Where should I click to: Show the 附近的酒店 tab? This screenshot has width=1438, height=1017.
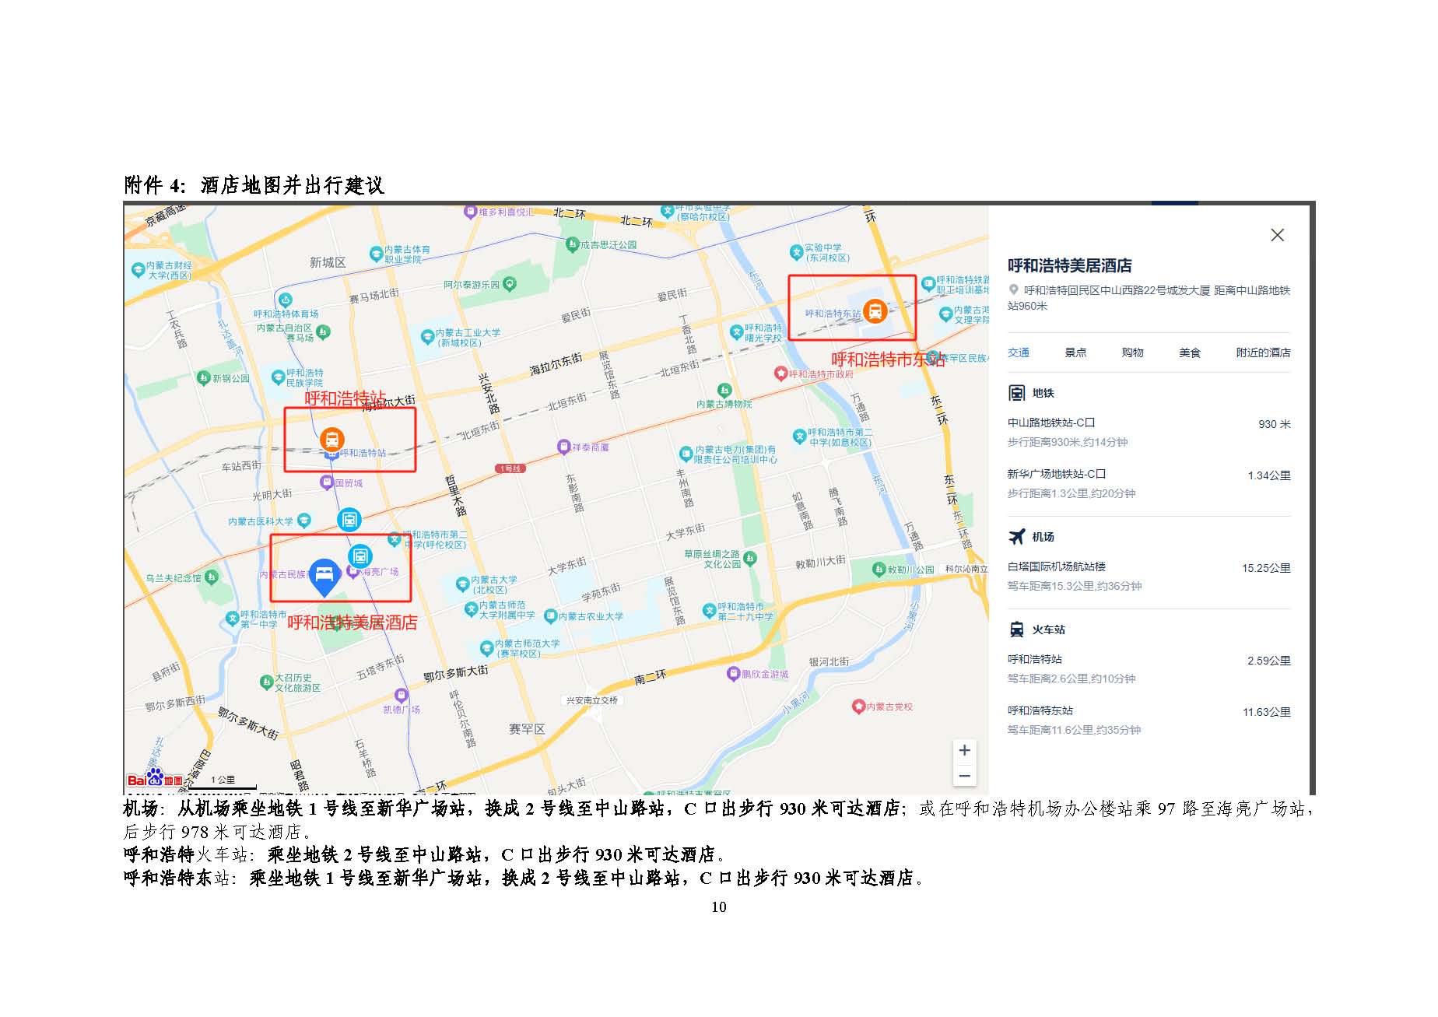1262,352
